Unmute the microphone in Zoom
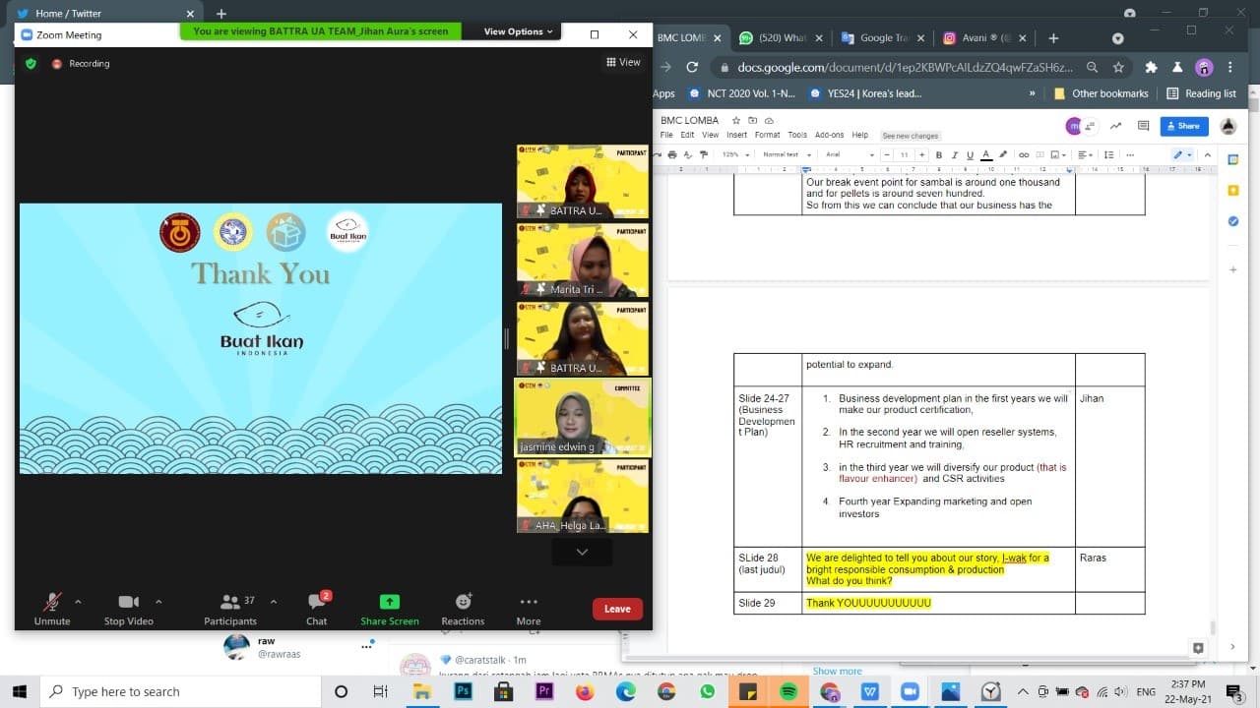The image size is (1260, 708). coord(52,608)
